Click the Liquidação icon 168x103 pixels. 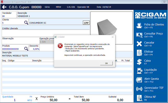click(140, 71)
